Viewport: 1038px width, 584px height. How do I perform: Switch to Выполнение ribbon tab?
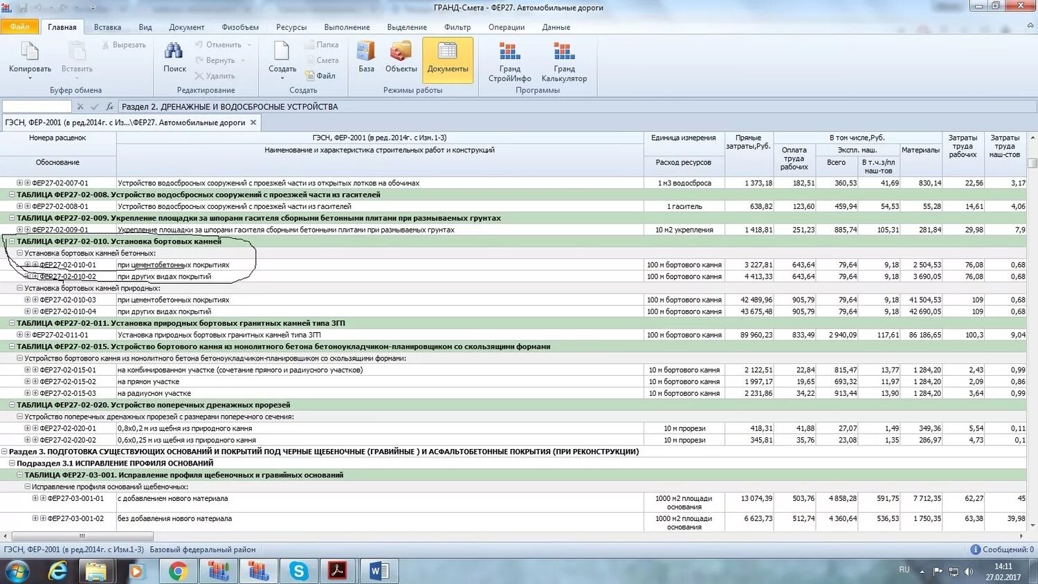tap(347, 28)
